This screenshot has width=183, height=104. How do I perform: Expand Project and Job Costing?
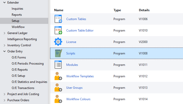[x=4, y=94]
